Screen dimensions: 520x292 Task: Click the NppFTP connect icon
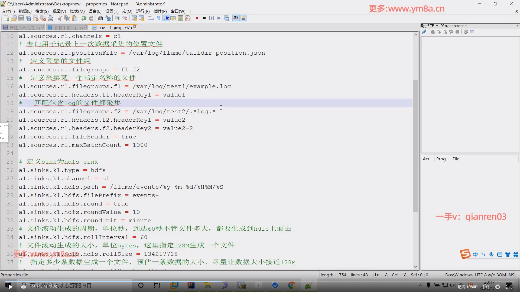[424, 32]
